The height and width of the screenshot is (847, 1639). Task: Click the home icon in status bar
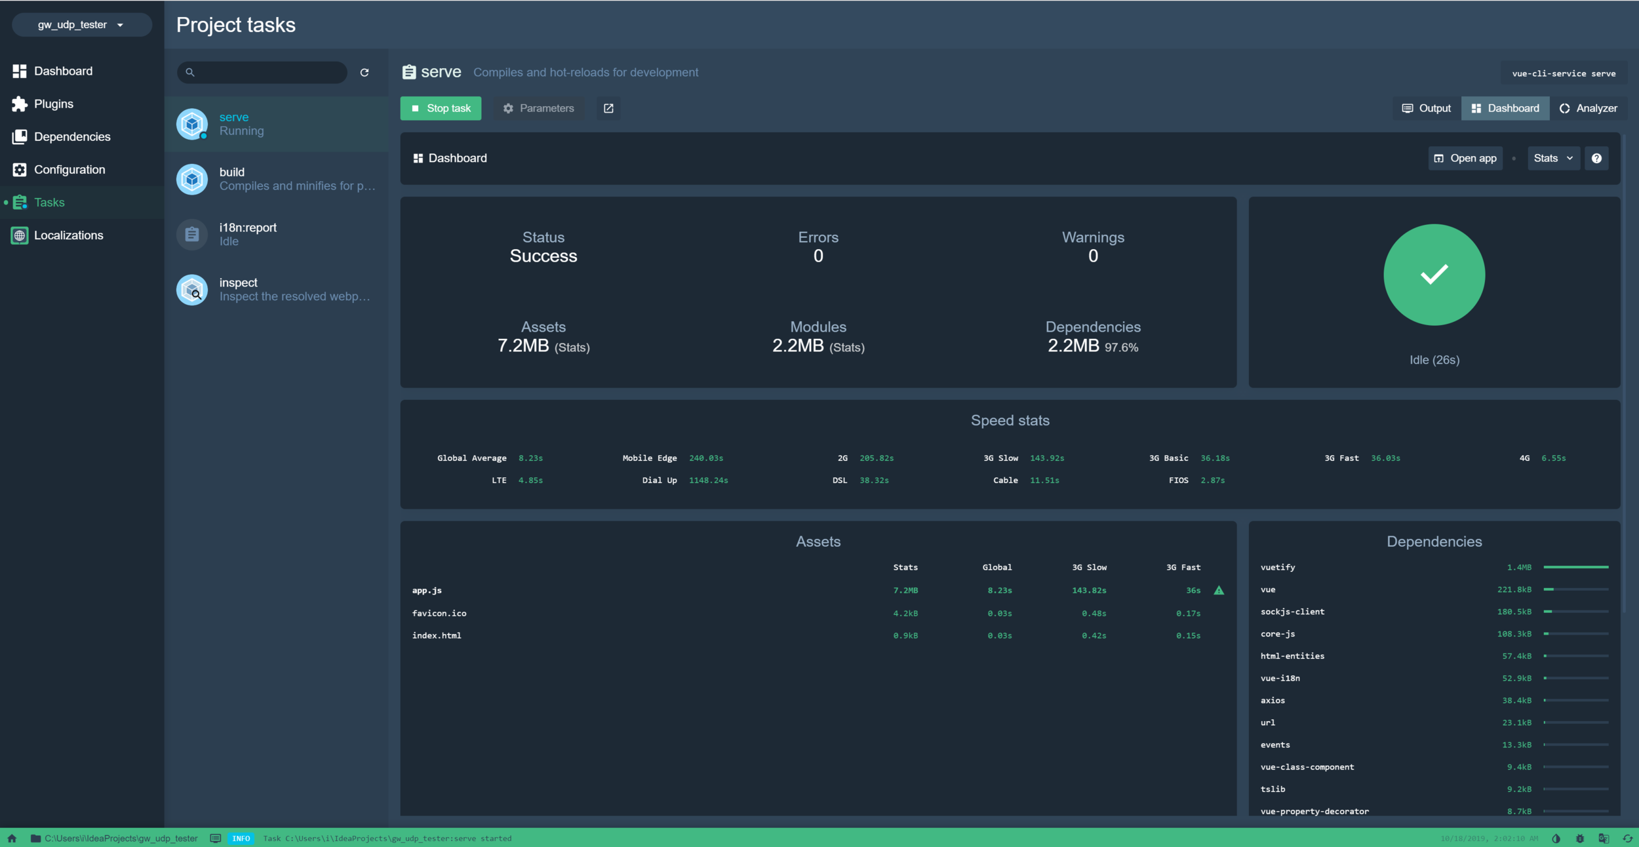pos(12,838)
